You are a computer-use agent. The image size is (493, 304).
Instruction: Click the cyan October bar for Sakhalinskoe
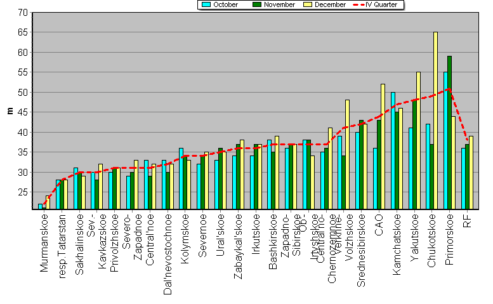point(76,188)
